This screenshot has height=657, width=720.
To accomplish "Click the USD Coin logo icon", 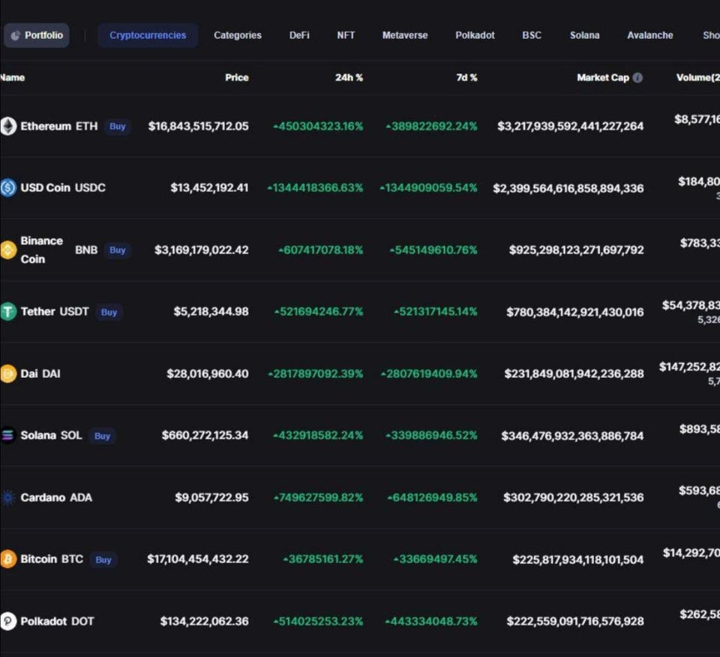I will pos(7,187).
